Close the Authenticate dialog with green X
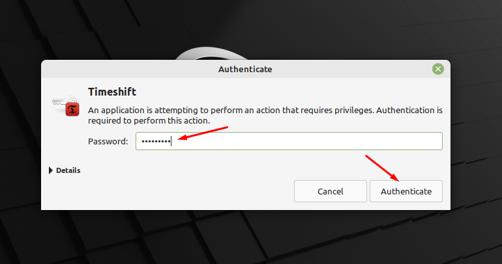Screen dimensions: 502x264 (437, 69)
